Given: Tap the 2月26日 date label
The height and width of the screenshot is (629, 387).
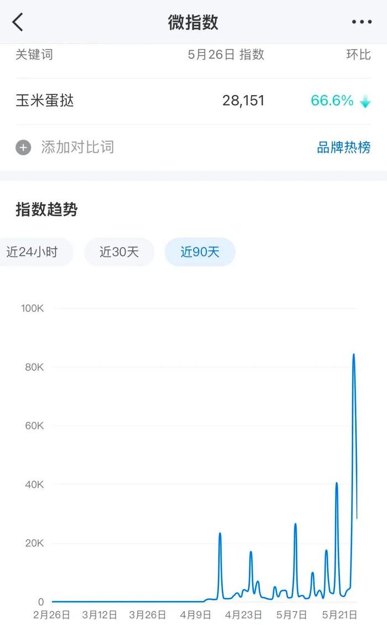Looking at the screenshot, I should pyautogui.click(x=51, y=615).
